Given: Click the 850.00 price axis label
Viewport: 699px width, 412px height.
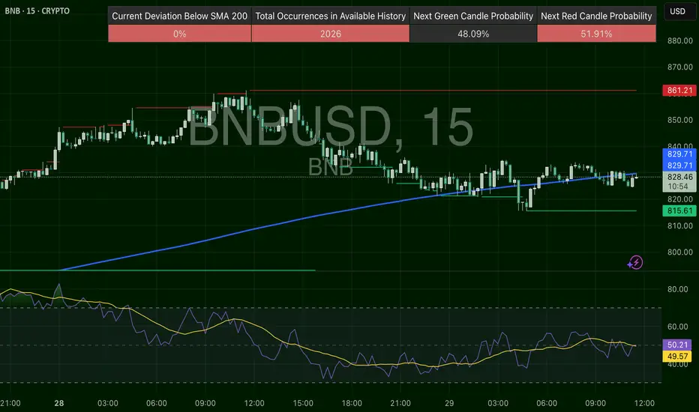Looking at the screenshot, I should pos(679,120).
